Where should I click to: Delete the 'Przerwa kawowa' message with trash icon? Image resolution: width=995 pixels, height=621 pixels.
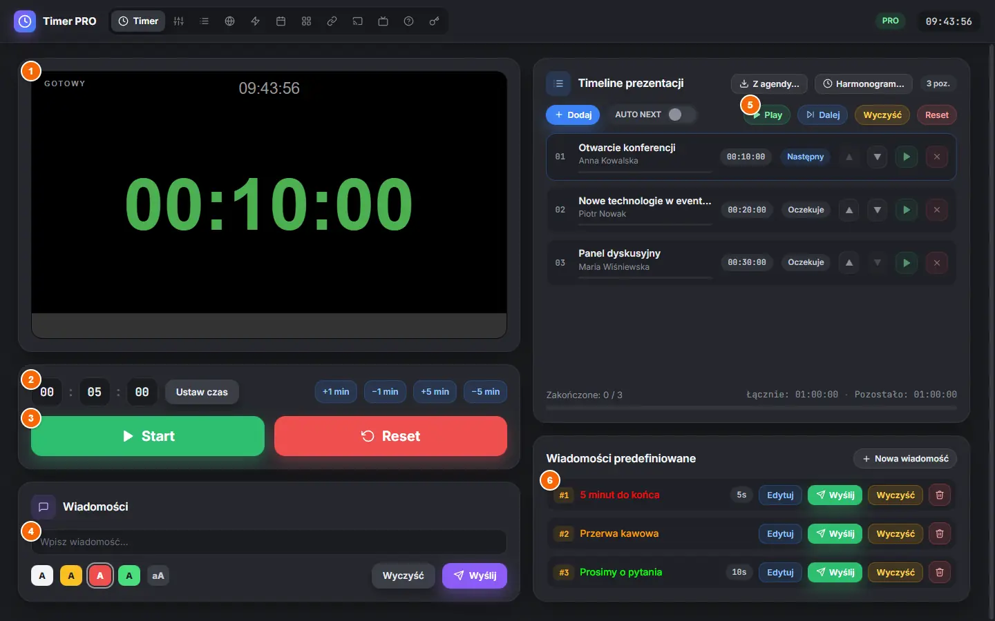tap(940, 533)
